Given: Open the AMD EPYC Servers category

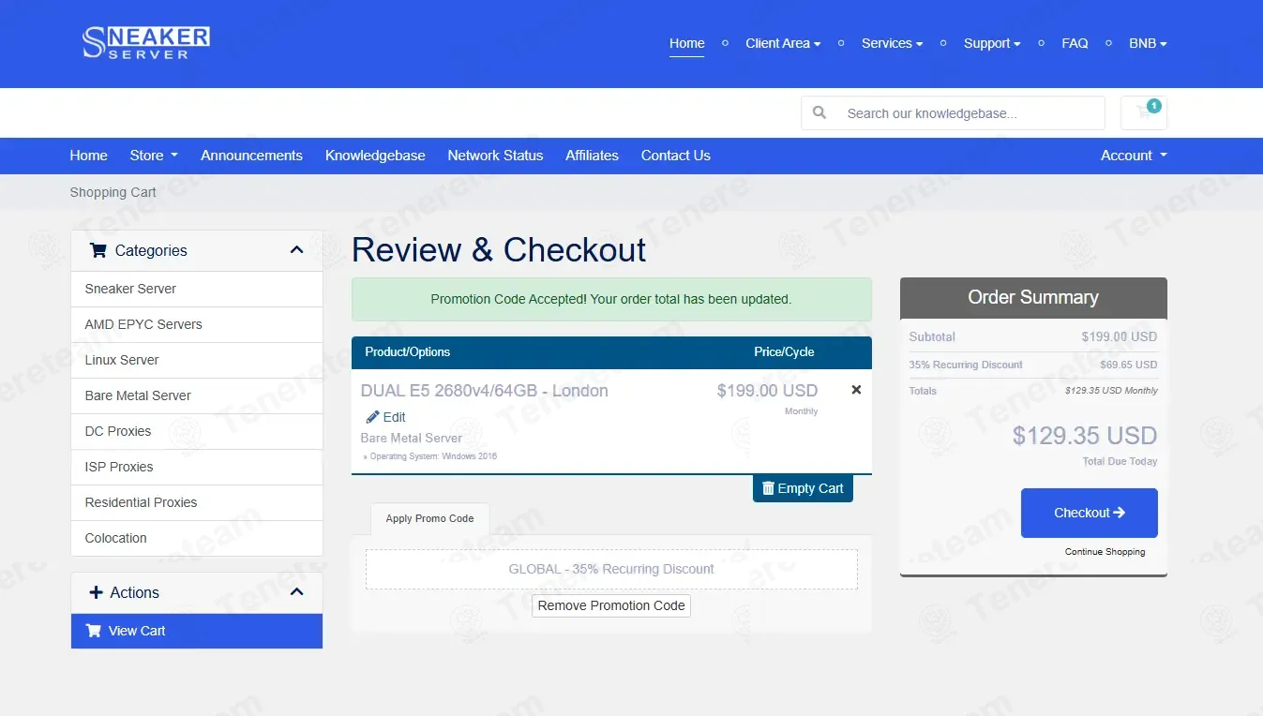Looking at the screenshot, I should coord(197,324).
